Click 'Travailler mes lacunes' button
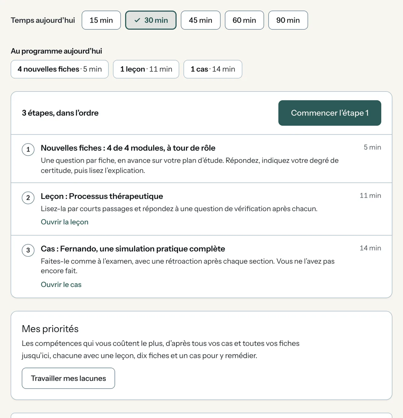403x418 pixels. (x=68, y=378)
